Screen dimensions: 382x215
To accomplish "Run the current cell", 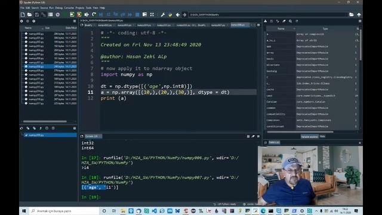I will (x=72, y=14).
